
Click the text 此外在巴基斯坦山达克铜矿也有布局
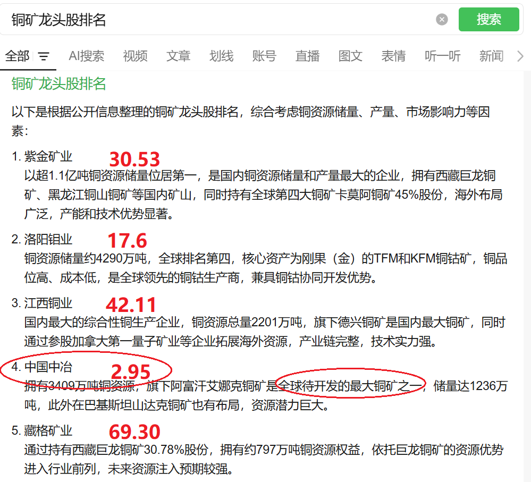(144, 405)
